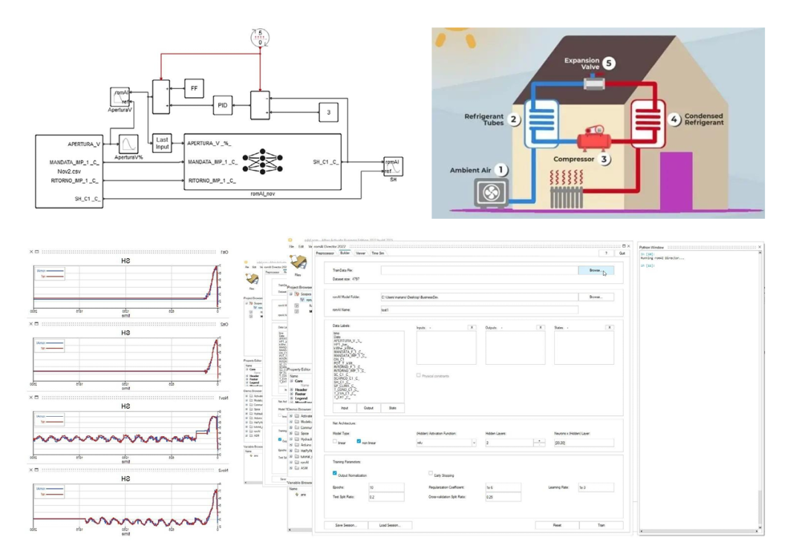Image resolution: width=802 pixels, height=554 pixels.
Task: Click the Output button under Data Labels
Action: [x=368, y=408]
